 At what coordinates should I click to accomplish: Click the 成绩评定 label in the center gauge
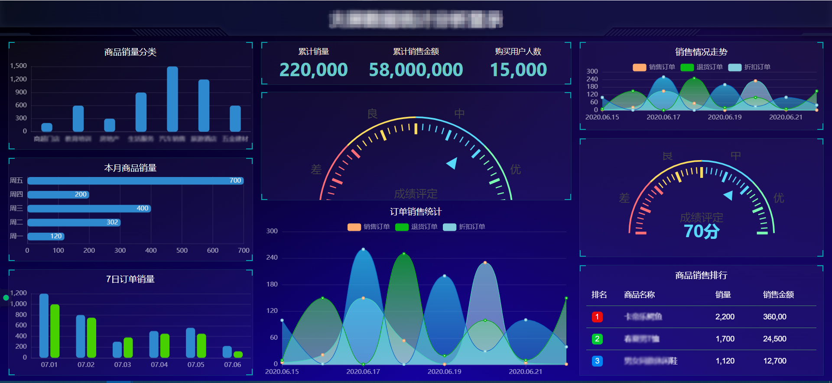[416, 194]
